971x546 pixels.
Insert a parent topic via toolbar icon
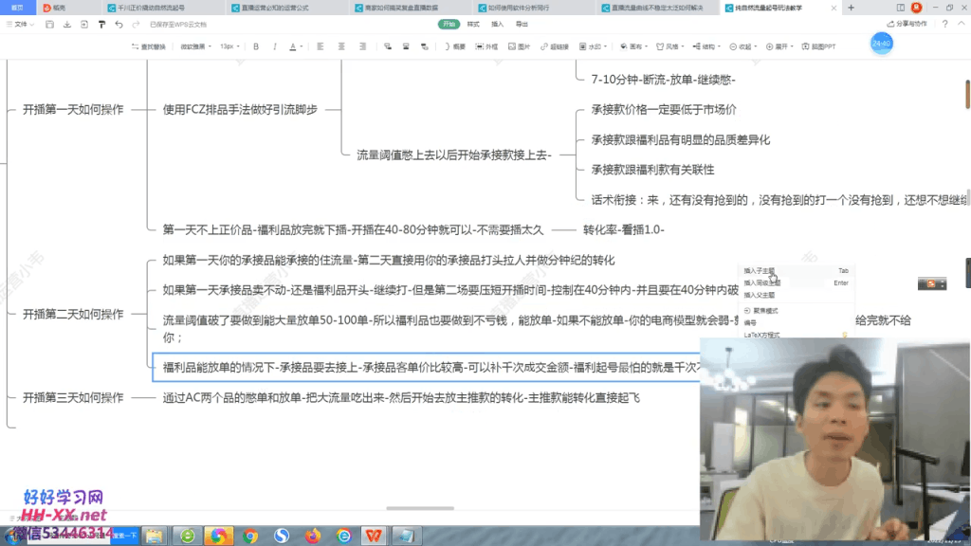425,46
